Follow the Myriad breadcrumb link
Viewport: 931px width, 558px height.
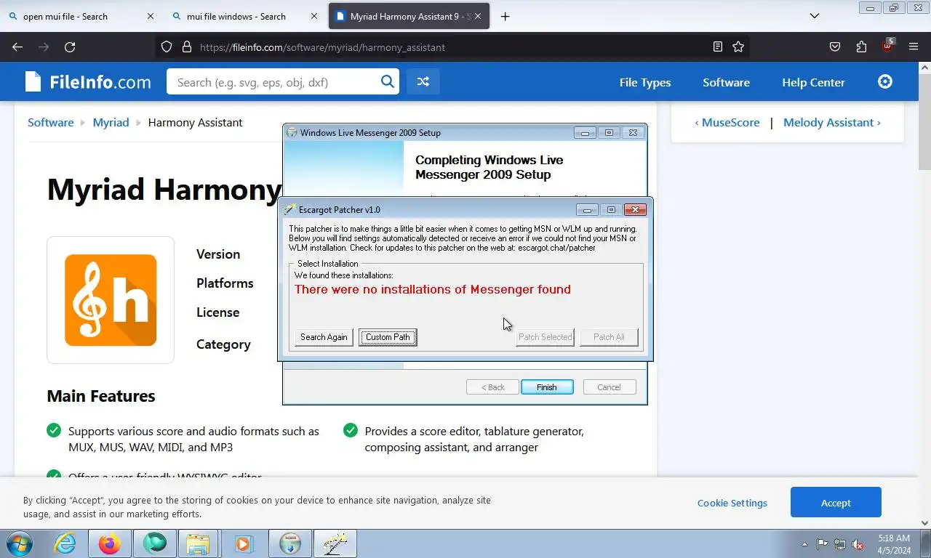pos(111,122)
